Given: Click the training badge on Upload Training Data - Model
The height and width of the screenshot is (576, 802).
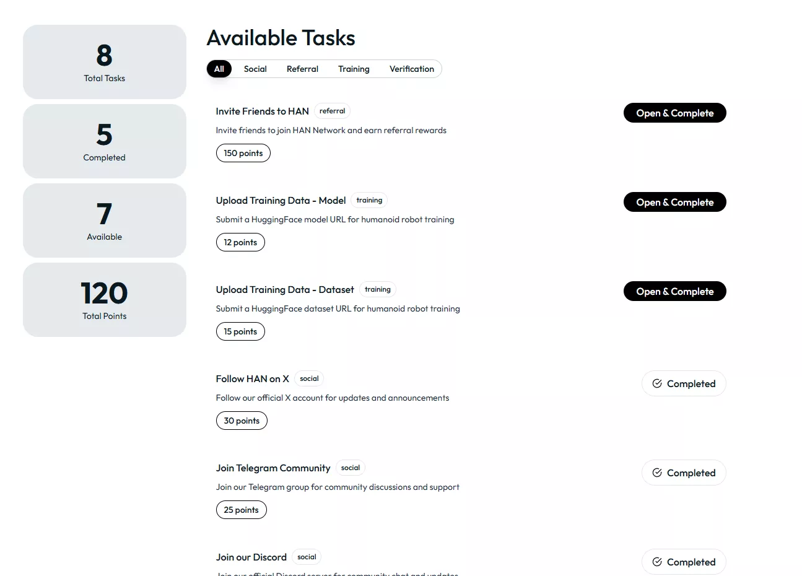Looking at the screenshot, I should [x=369, y=200].
